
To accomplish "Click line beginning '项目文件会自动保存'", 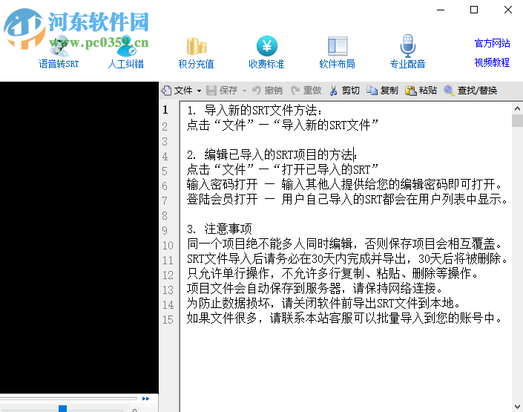I will 315,288.
